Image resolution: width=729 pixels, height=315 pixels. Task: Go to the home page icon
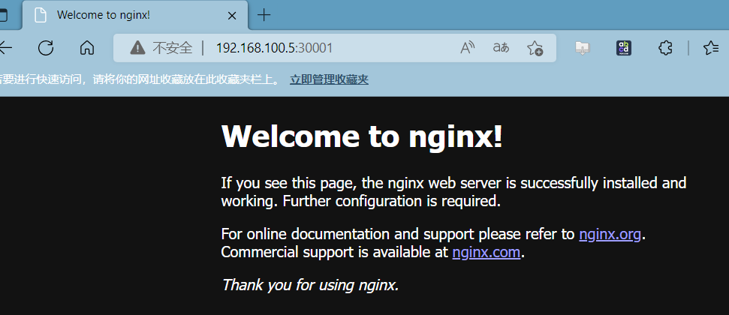(x=87, y=47)
